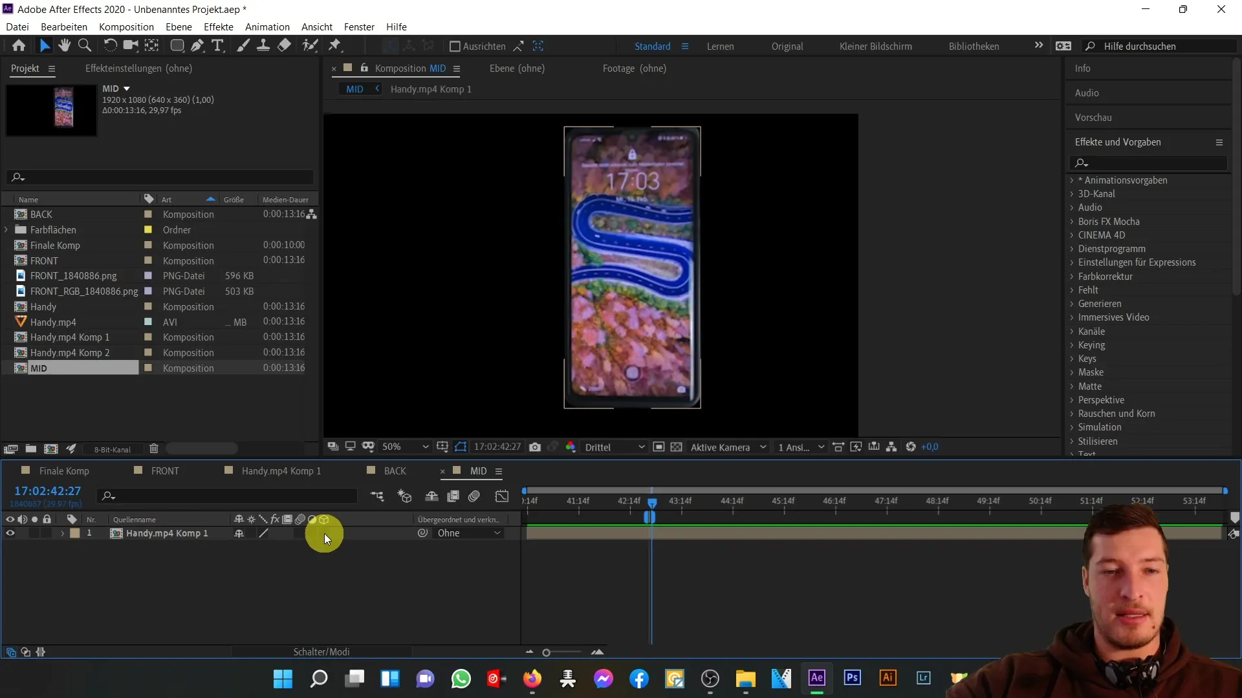Open Windows Start menu
The width and height of the screenshot is (1242, 698).
pos(283,679)
